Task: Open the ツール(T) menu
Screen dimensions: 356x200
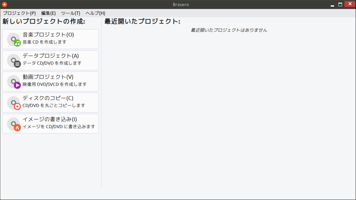Action: point(71,13)
